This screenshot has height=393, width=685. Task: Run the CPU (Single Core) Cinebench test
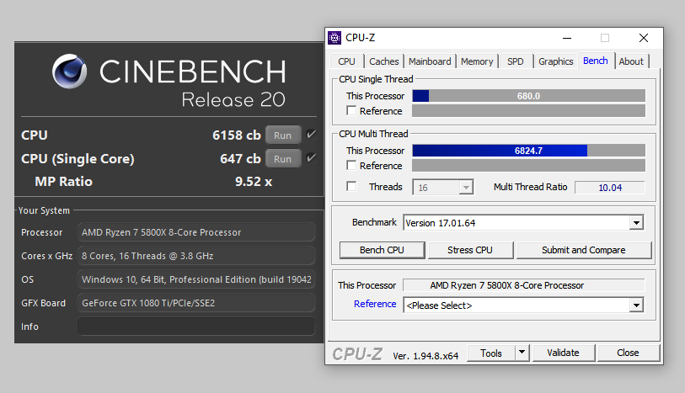click(283, 159)
